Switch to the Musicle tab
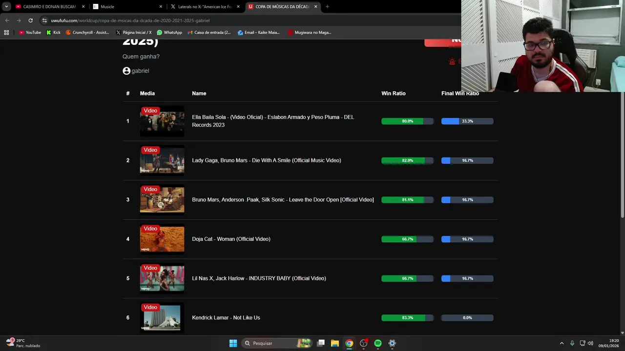This screenshot has height=351, width=625. pos(128,7)
